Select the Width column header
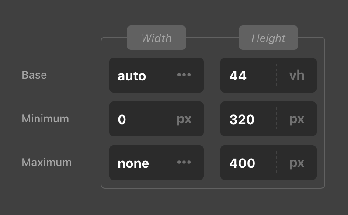348x215 pixels. pos(157,38)
